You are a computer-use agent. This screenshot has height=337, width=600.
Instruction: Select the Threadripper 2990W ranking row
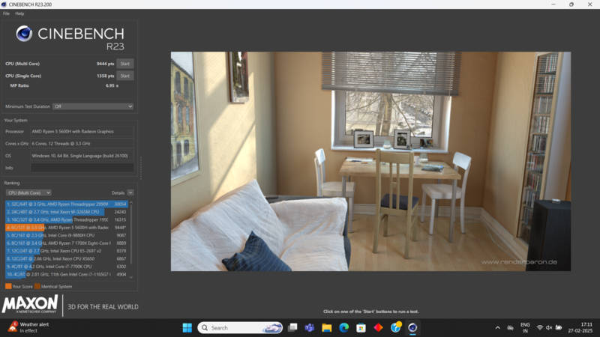click(66, 204)
